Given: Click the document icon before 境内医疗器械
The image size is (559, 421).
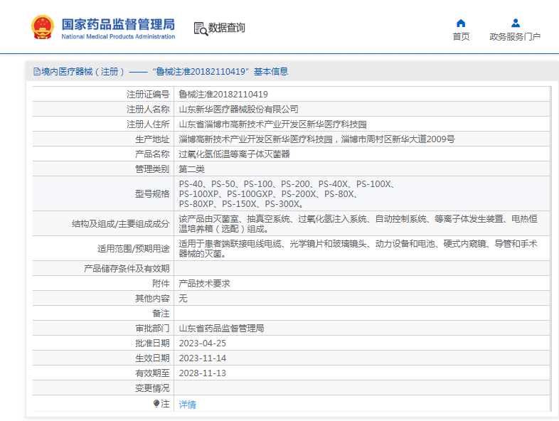Looking at the screenshot, I should 37,72.
